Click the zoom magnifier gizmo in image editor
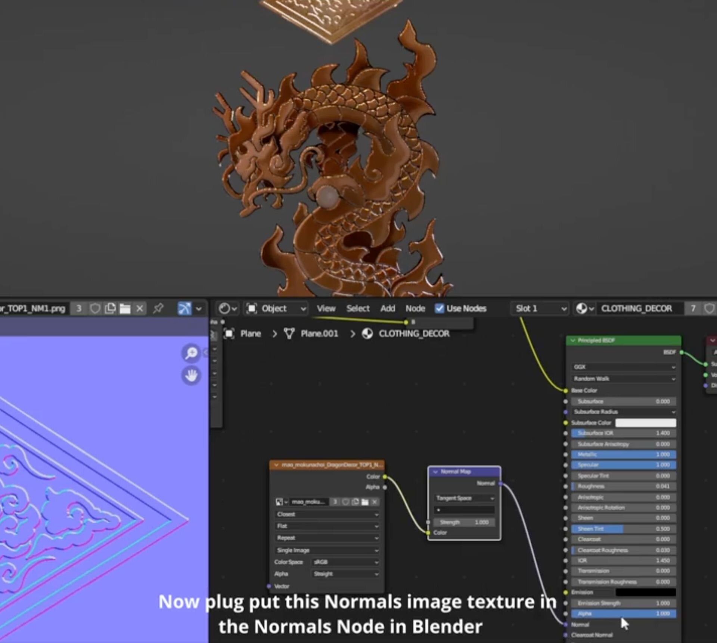Image resolution: width=717 pixels, height=643 pixels. point(191,353)
